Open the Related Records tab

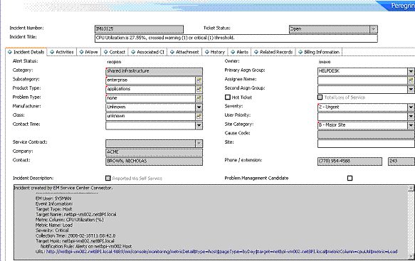click(273, 52)
